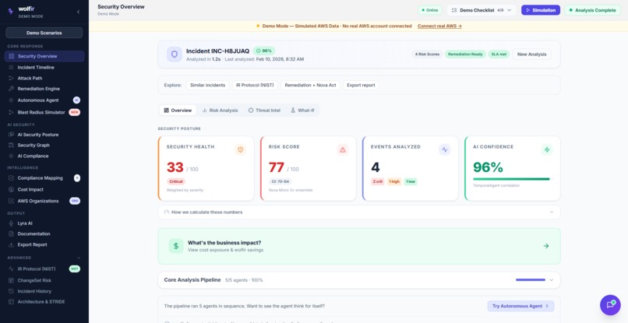Viewport: 628px width, 323px height.
Task: Click the Documentation icon
Action: pos(11,233)
